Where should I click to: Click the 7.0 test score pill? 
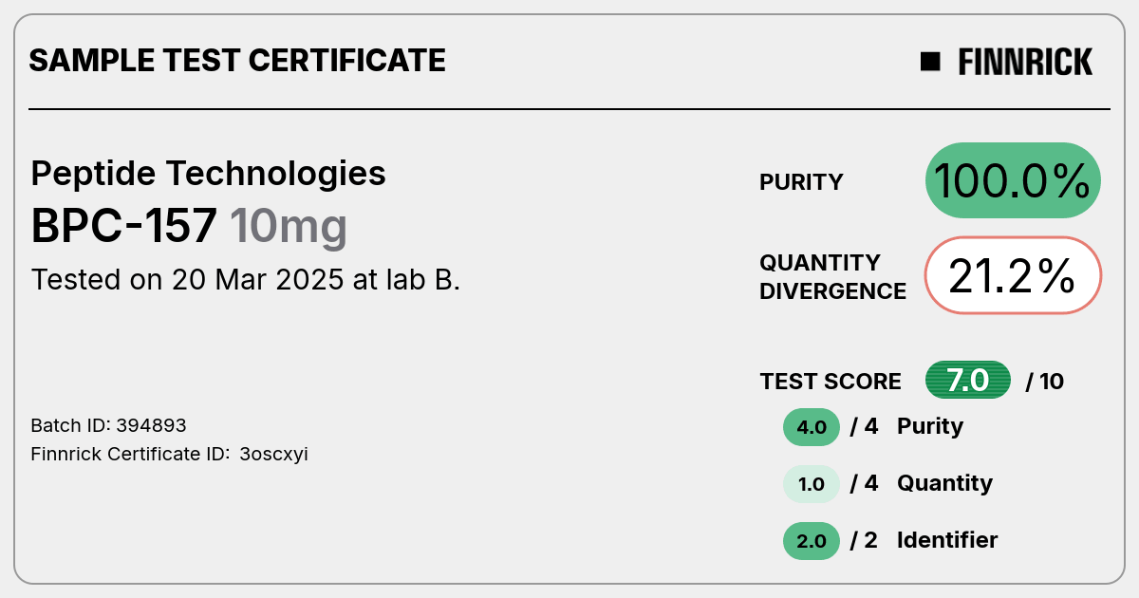coord(968,381)
